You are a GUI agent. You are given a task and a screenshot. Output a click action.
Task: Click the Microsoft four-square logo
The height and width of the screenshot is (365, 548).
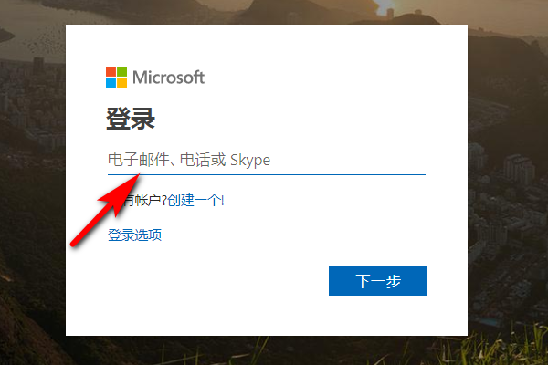(x=116, y=78)
